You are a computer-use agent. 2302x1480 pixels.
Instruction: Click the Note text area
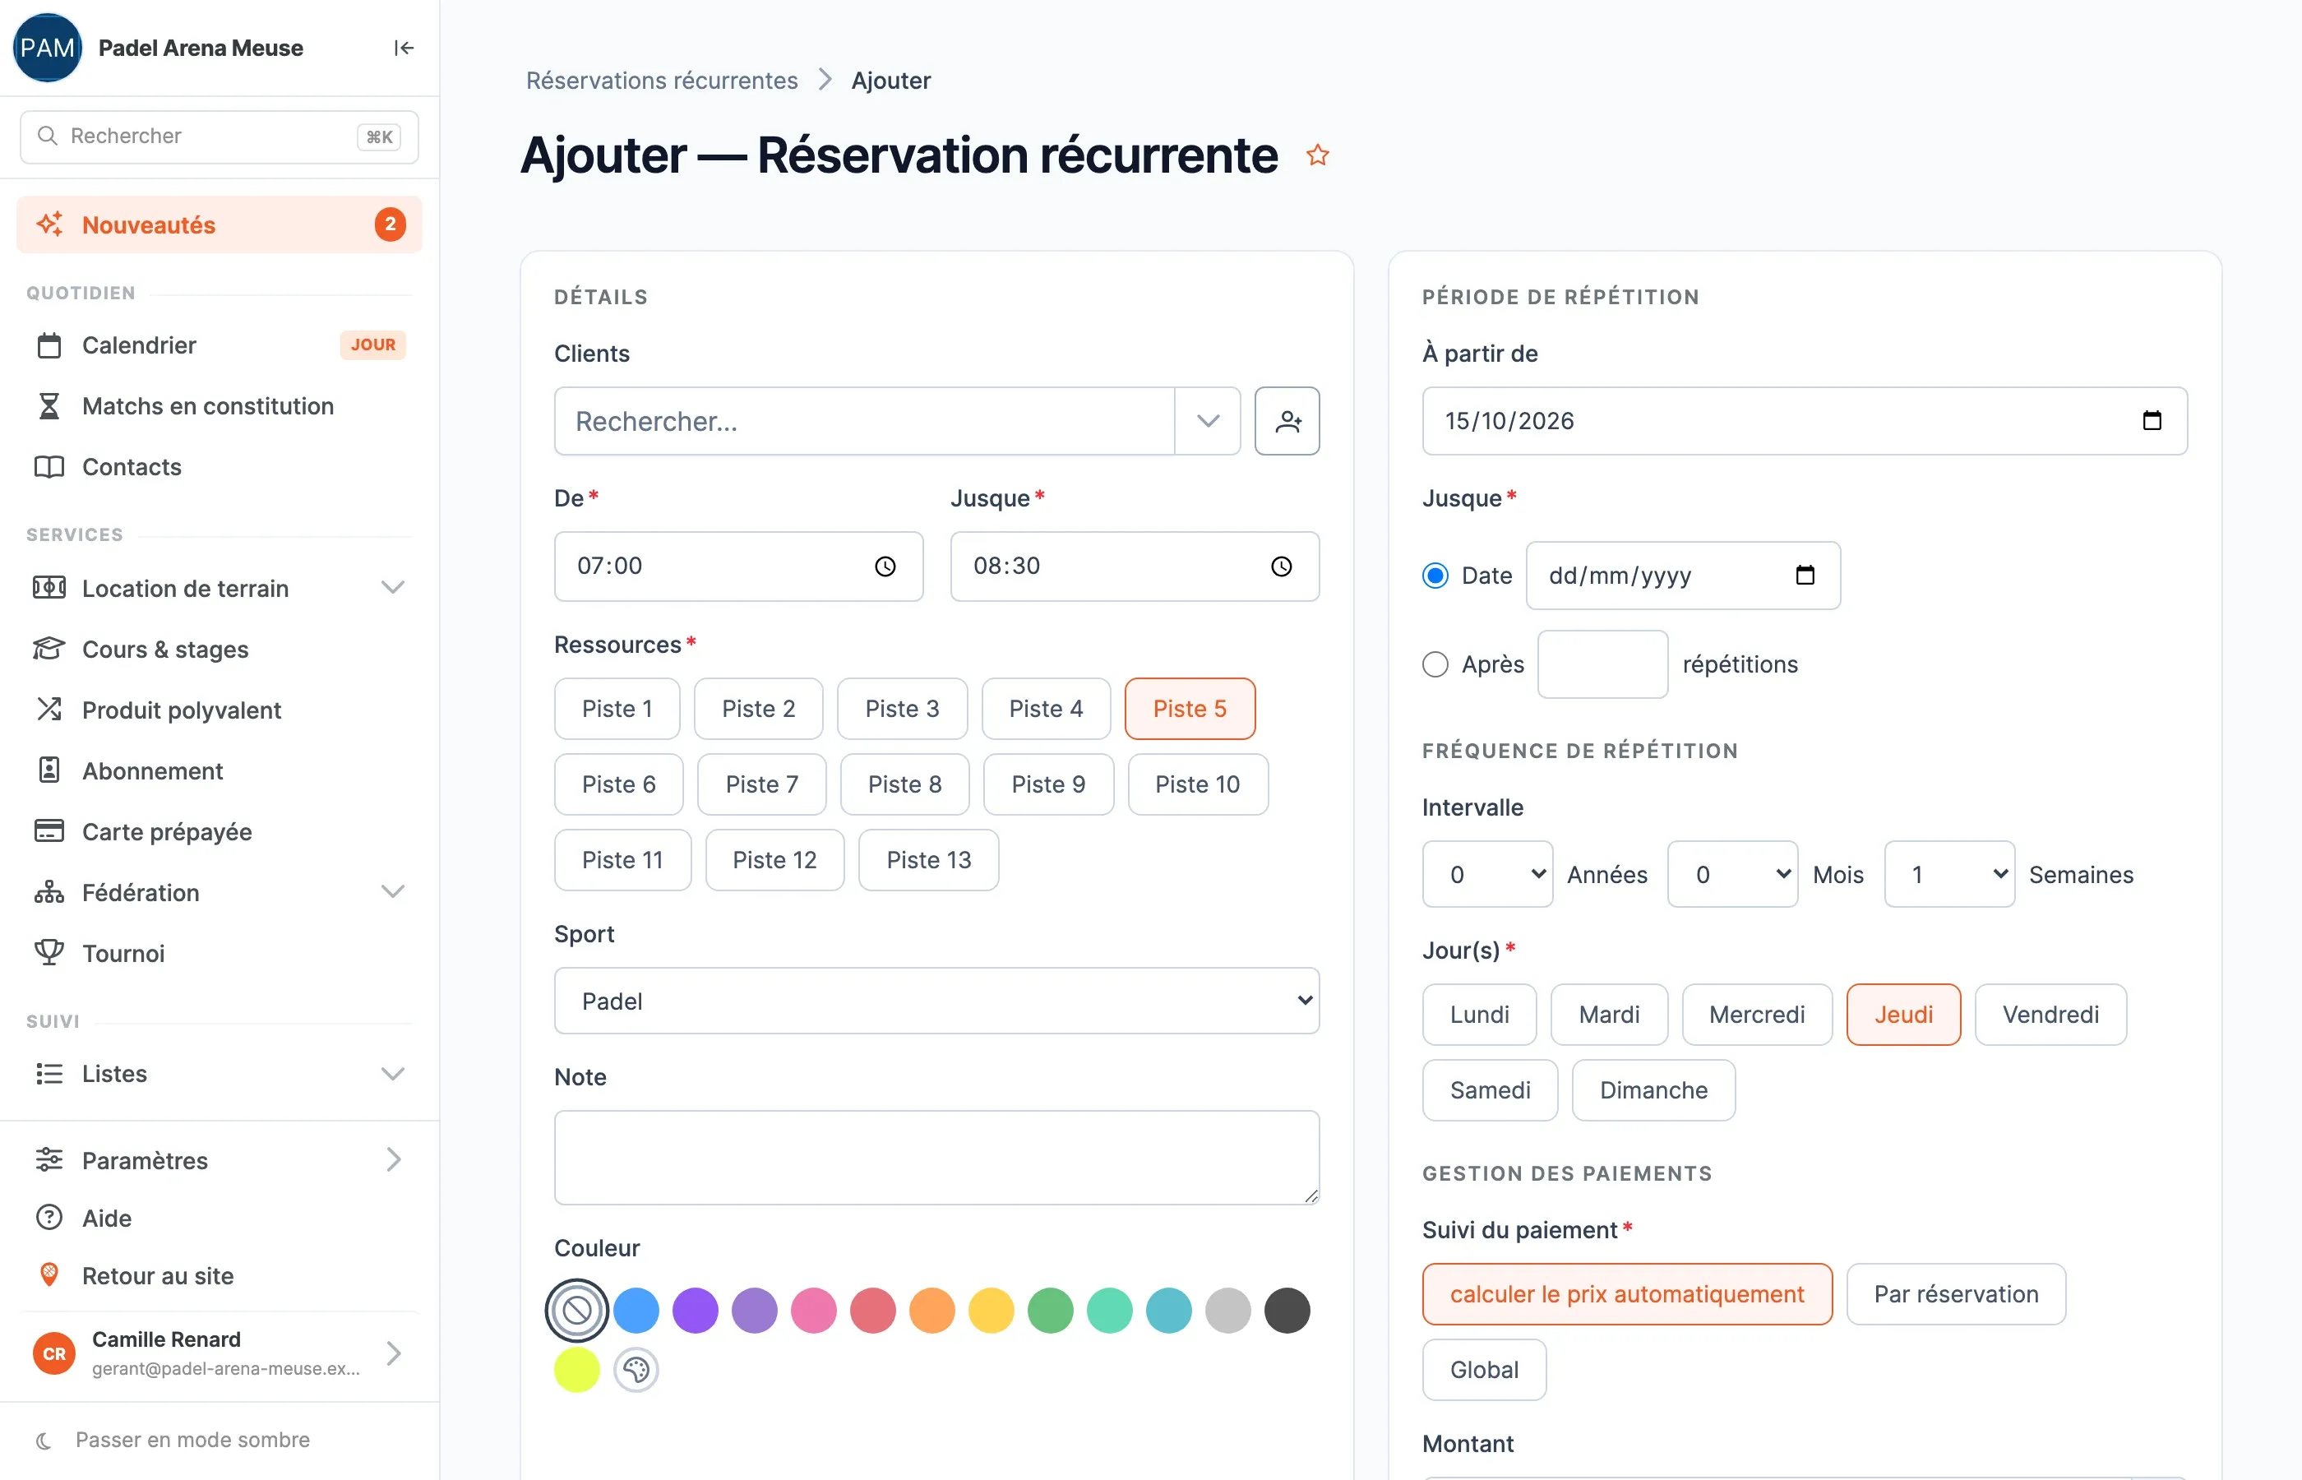936,1157
